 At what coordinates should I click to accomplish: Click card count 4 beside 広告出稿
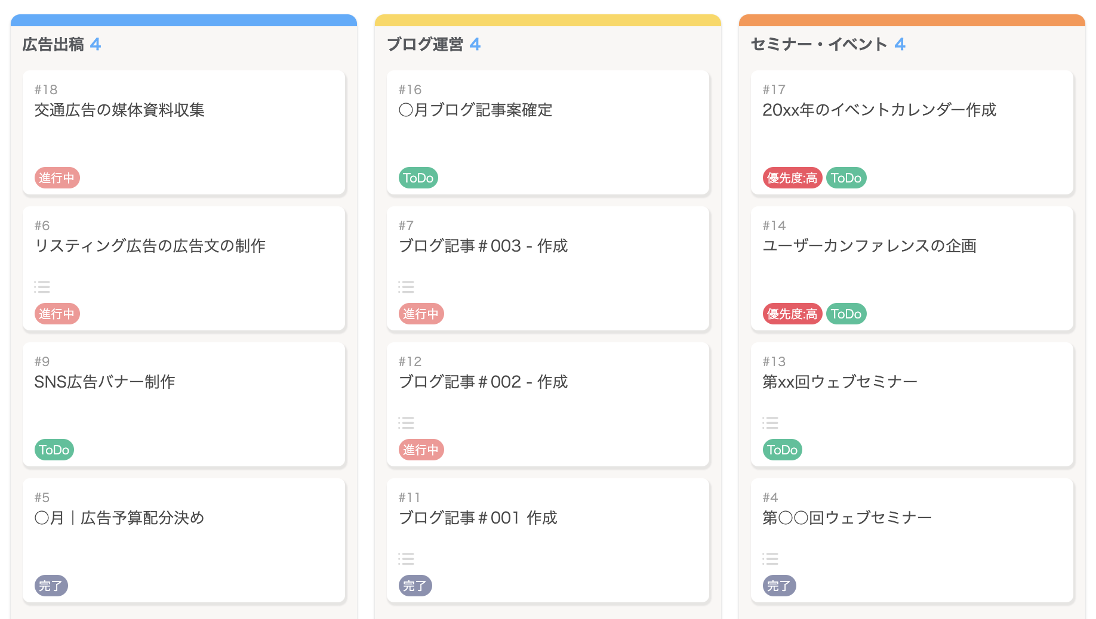coord(96,44)
